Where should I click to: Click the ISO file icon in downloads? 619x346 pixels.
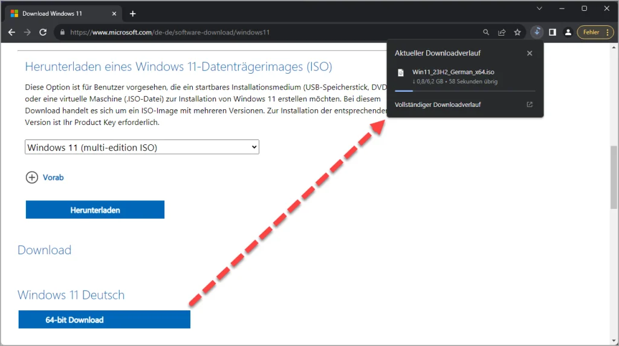tap(401, 72)
